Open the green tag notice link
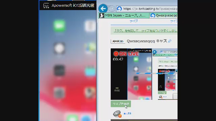 (145, 31)
